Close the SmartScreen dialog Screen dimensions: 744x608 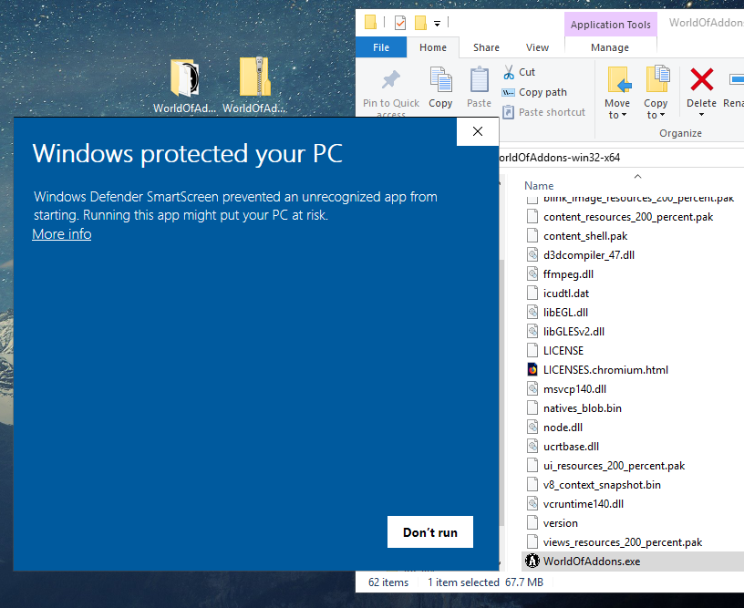coord(478,131)
